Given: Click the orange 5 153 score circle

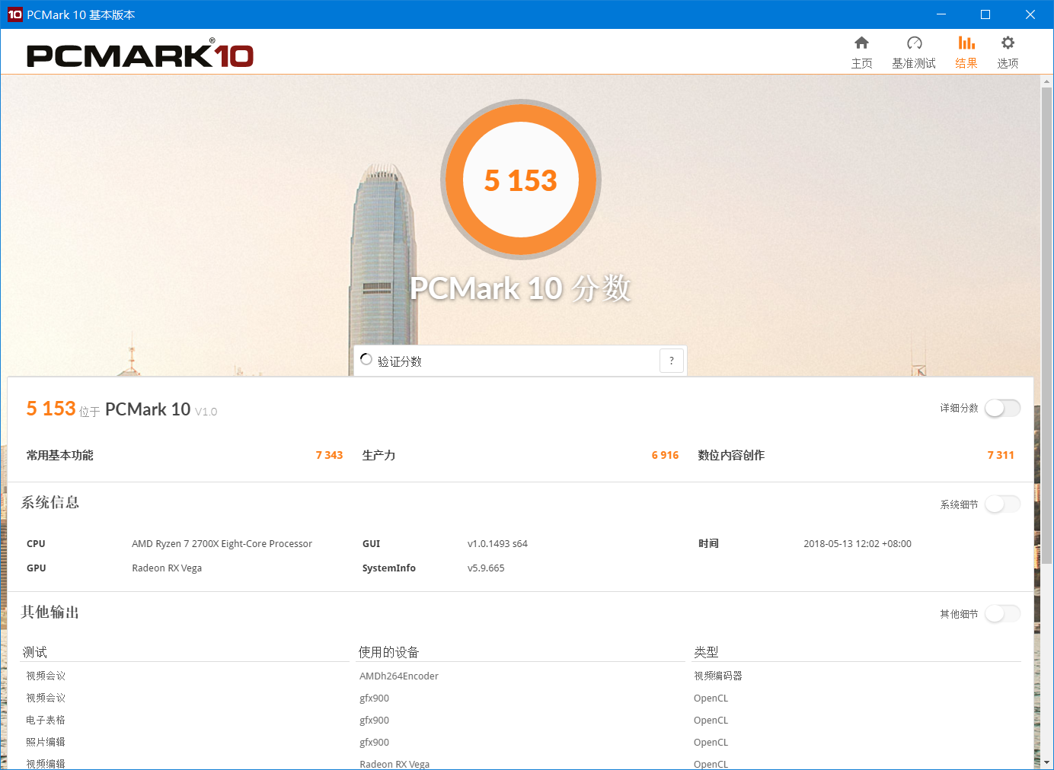Looking at the screenshot, I should click(521, 180).
